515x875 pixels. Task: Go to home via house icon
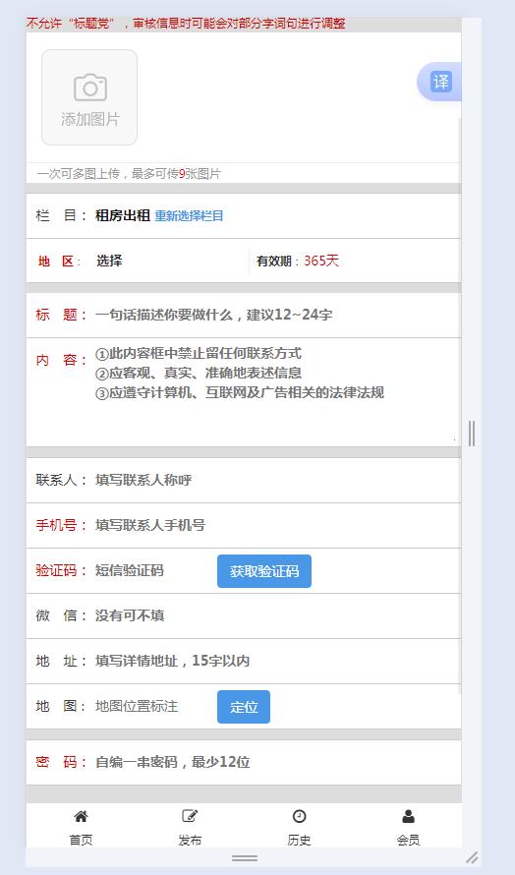tap(81, 816)
